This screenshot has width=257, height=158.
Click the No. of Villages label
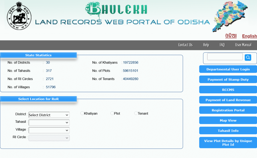point(19,87)
